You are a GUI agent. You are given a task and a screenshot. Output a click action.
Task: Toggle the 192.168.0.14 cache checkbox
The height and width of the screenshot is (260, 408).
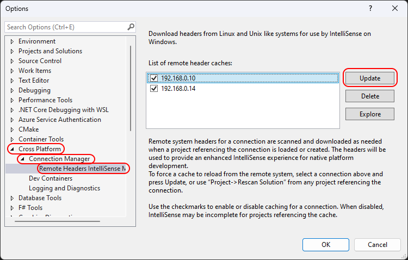(x=154, y=89)
